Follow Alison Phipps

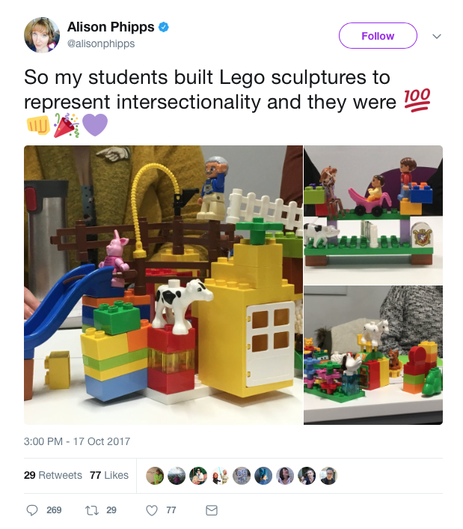[378, 36]
